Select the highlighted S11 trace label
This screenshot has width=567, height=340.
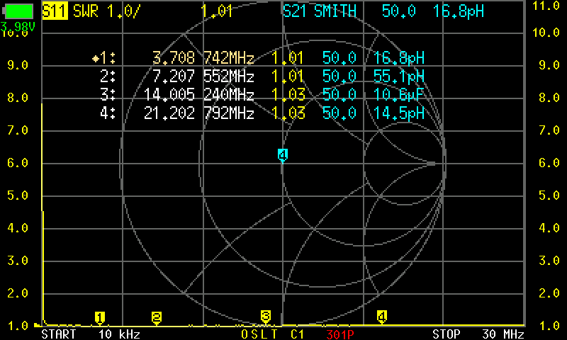click(55, 11)
